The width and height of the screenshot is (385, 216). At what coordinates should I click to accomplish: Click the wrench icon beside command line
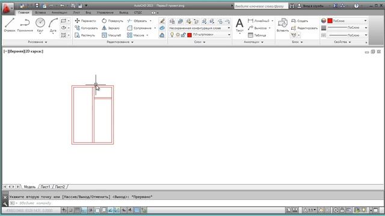pyautogui.click(x=5, y=203)
